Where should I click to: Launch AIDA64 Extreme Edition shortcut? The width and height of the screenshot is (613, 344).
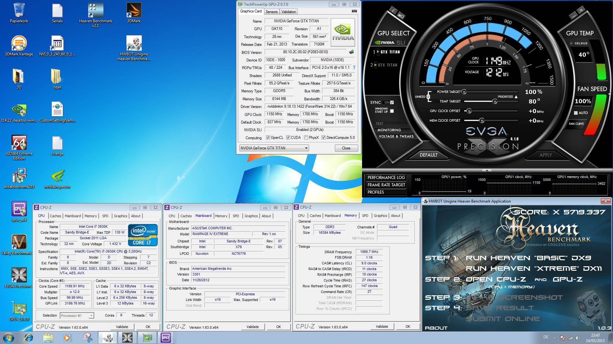(x=19, y=147)
